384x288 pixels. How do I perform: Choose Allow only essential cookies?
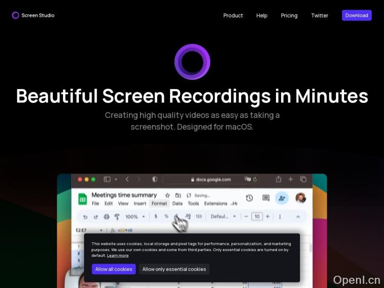pos(174,269)
